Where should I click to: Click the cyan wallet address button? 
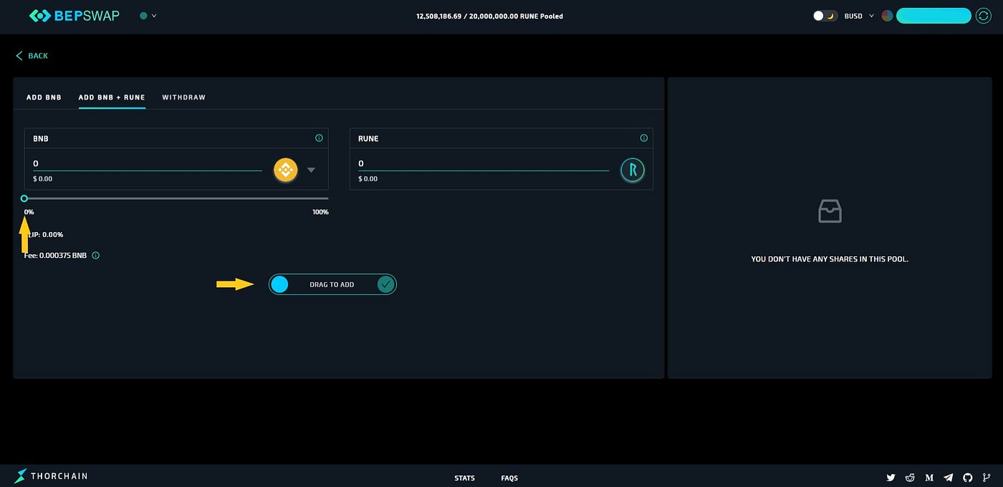tap(934, 16)
